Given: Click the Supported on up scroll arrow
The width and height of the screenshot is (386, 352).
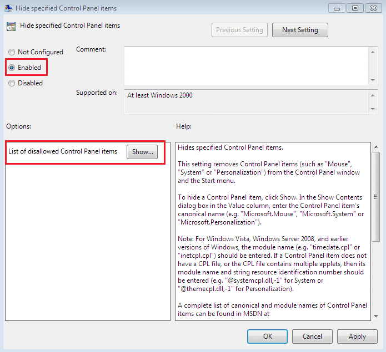Looking at the screenshot, I should point(373,95).
